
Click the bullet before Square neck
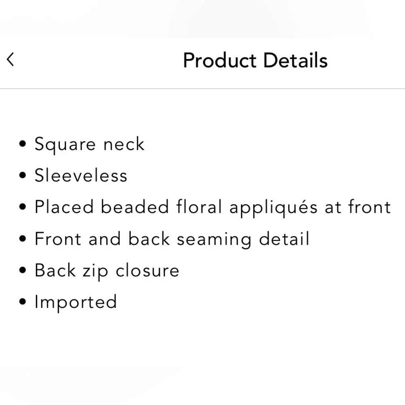pos(23,144)
